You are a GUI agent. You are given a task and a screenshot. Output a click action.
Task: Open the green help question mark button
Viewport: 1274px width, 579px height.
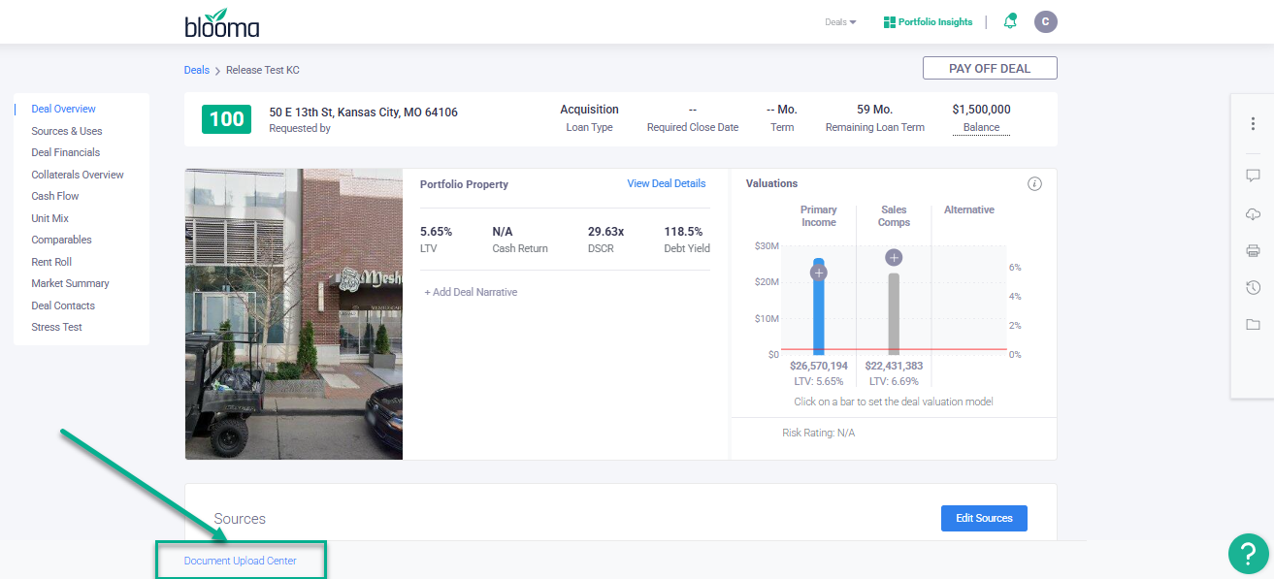tap(1248, 554)
